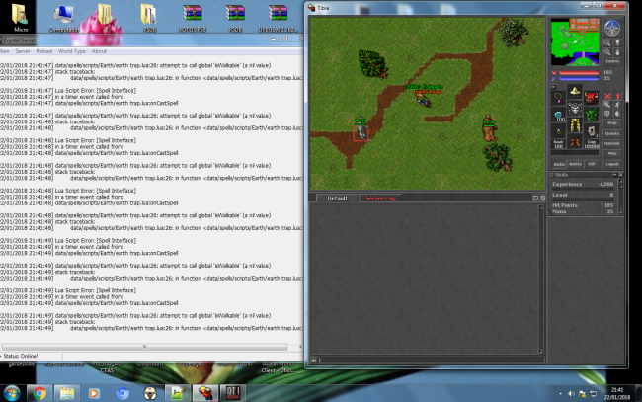Click the Tibia minimap view
Screen dimensions: 642x402
[575, 41]
